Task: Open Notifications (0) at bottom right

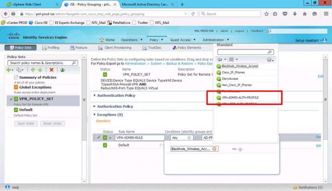Action: click(x=308, y=188)
